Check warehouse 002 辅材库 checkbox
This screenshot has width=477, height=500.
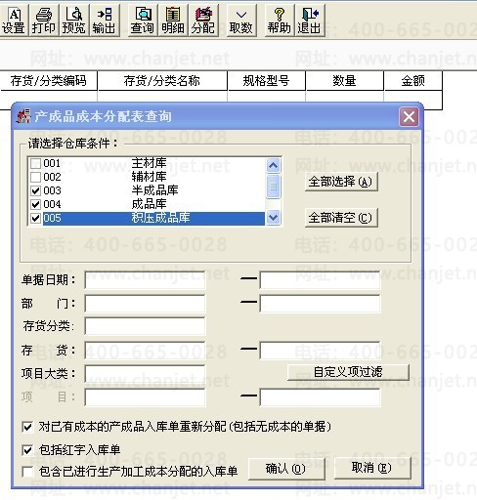[35, 177]
